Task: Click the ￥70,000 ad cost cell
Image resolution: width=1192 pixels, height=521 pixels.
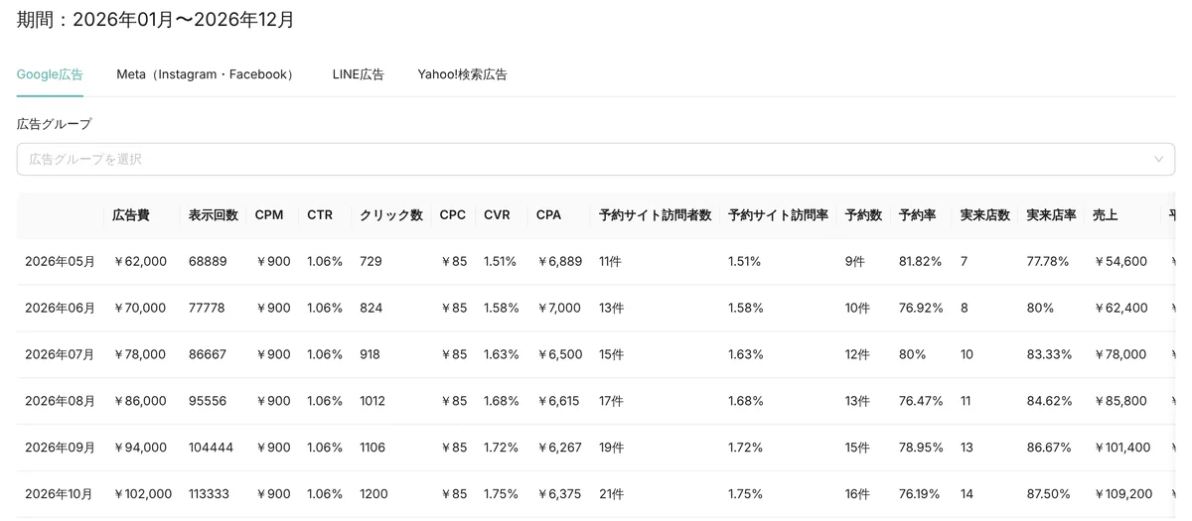Action: coord(139,309)
